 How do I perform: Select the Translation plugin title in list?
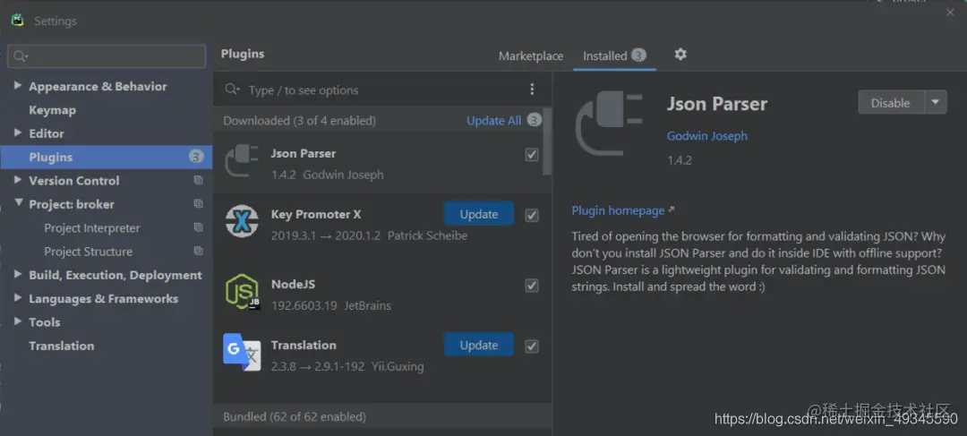pos(304,345)
